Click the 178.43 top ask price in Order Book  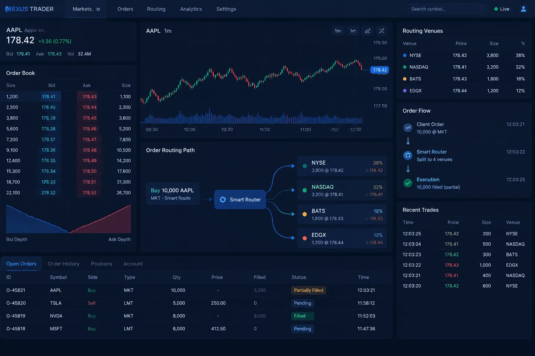pos(90,97)
